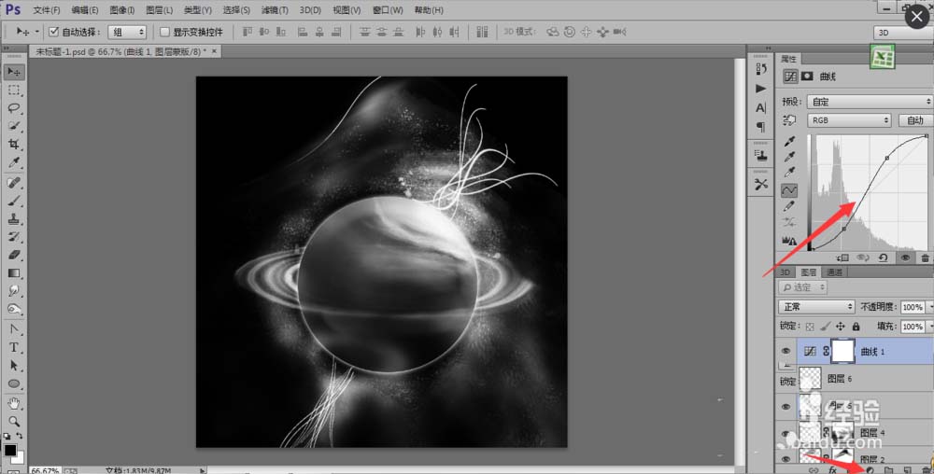Select the Crop tool
The image size is (934, 474).
pos(14,145)
